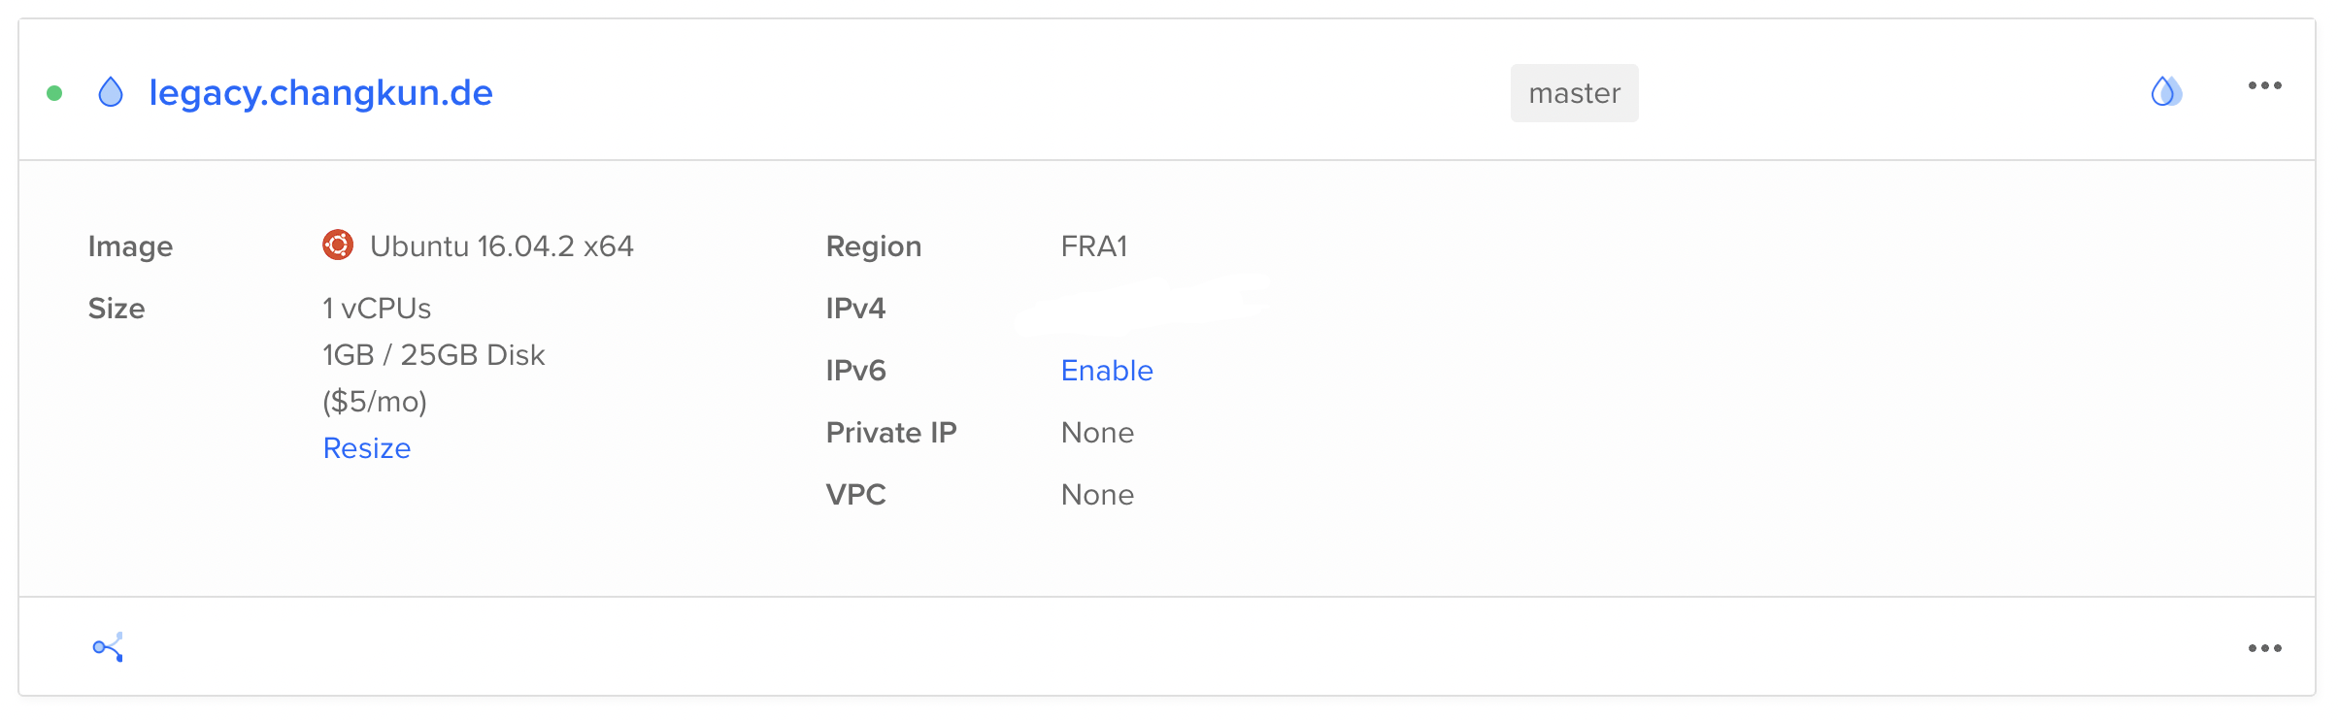Click the Resize link under Size

(367, 448)
